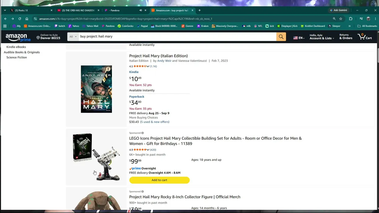This screenshot has height=213, width=379.
Task: Open the Kindle format link
Action: [134, 72]
